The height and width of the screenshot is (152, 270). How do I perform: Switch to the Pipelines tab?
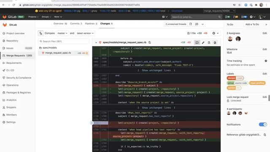(x=91, y=24)
